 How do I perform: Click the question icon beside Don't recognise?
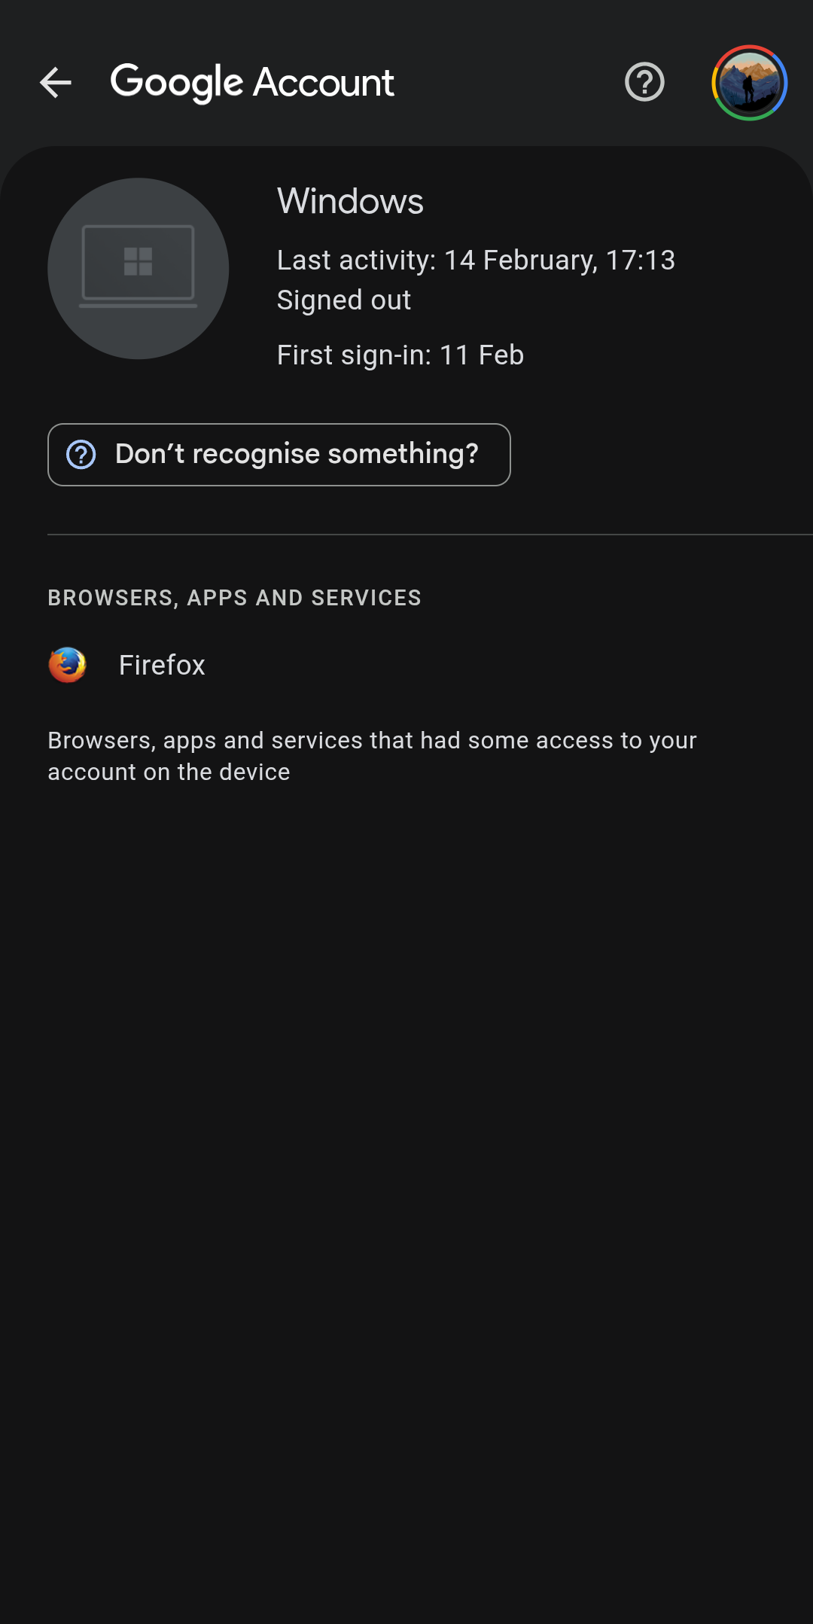point(81,455)
